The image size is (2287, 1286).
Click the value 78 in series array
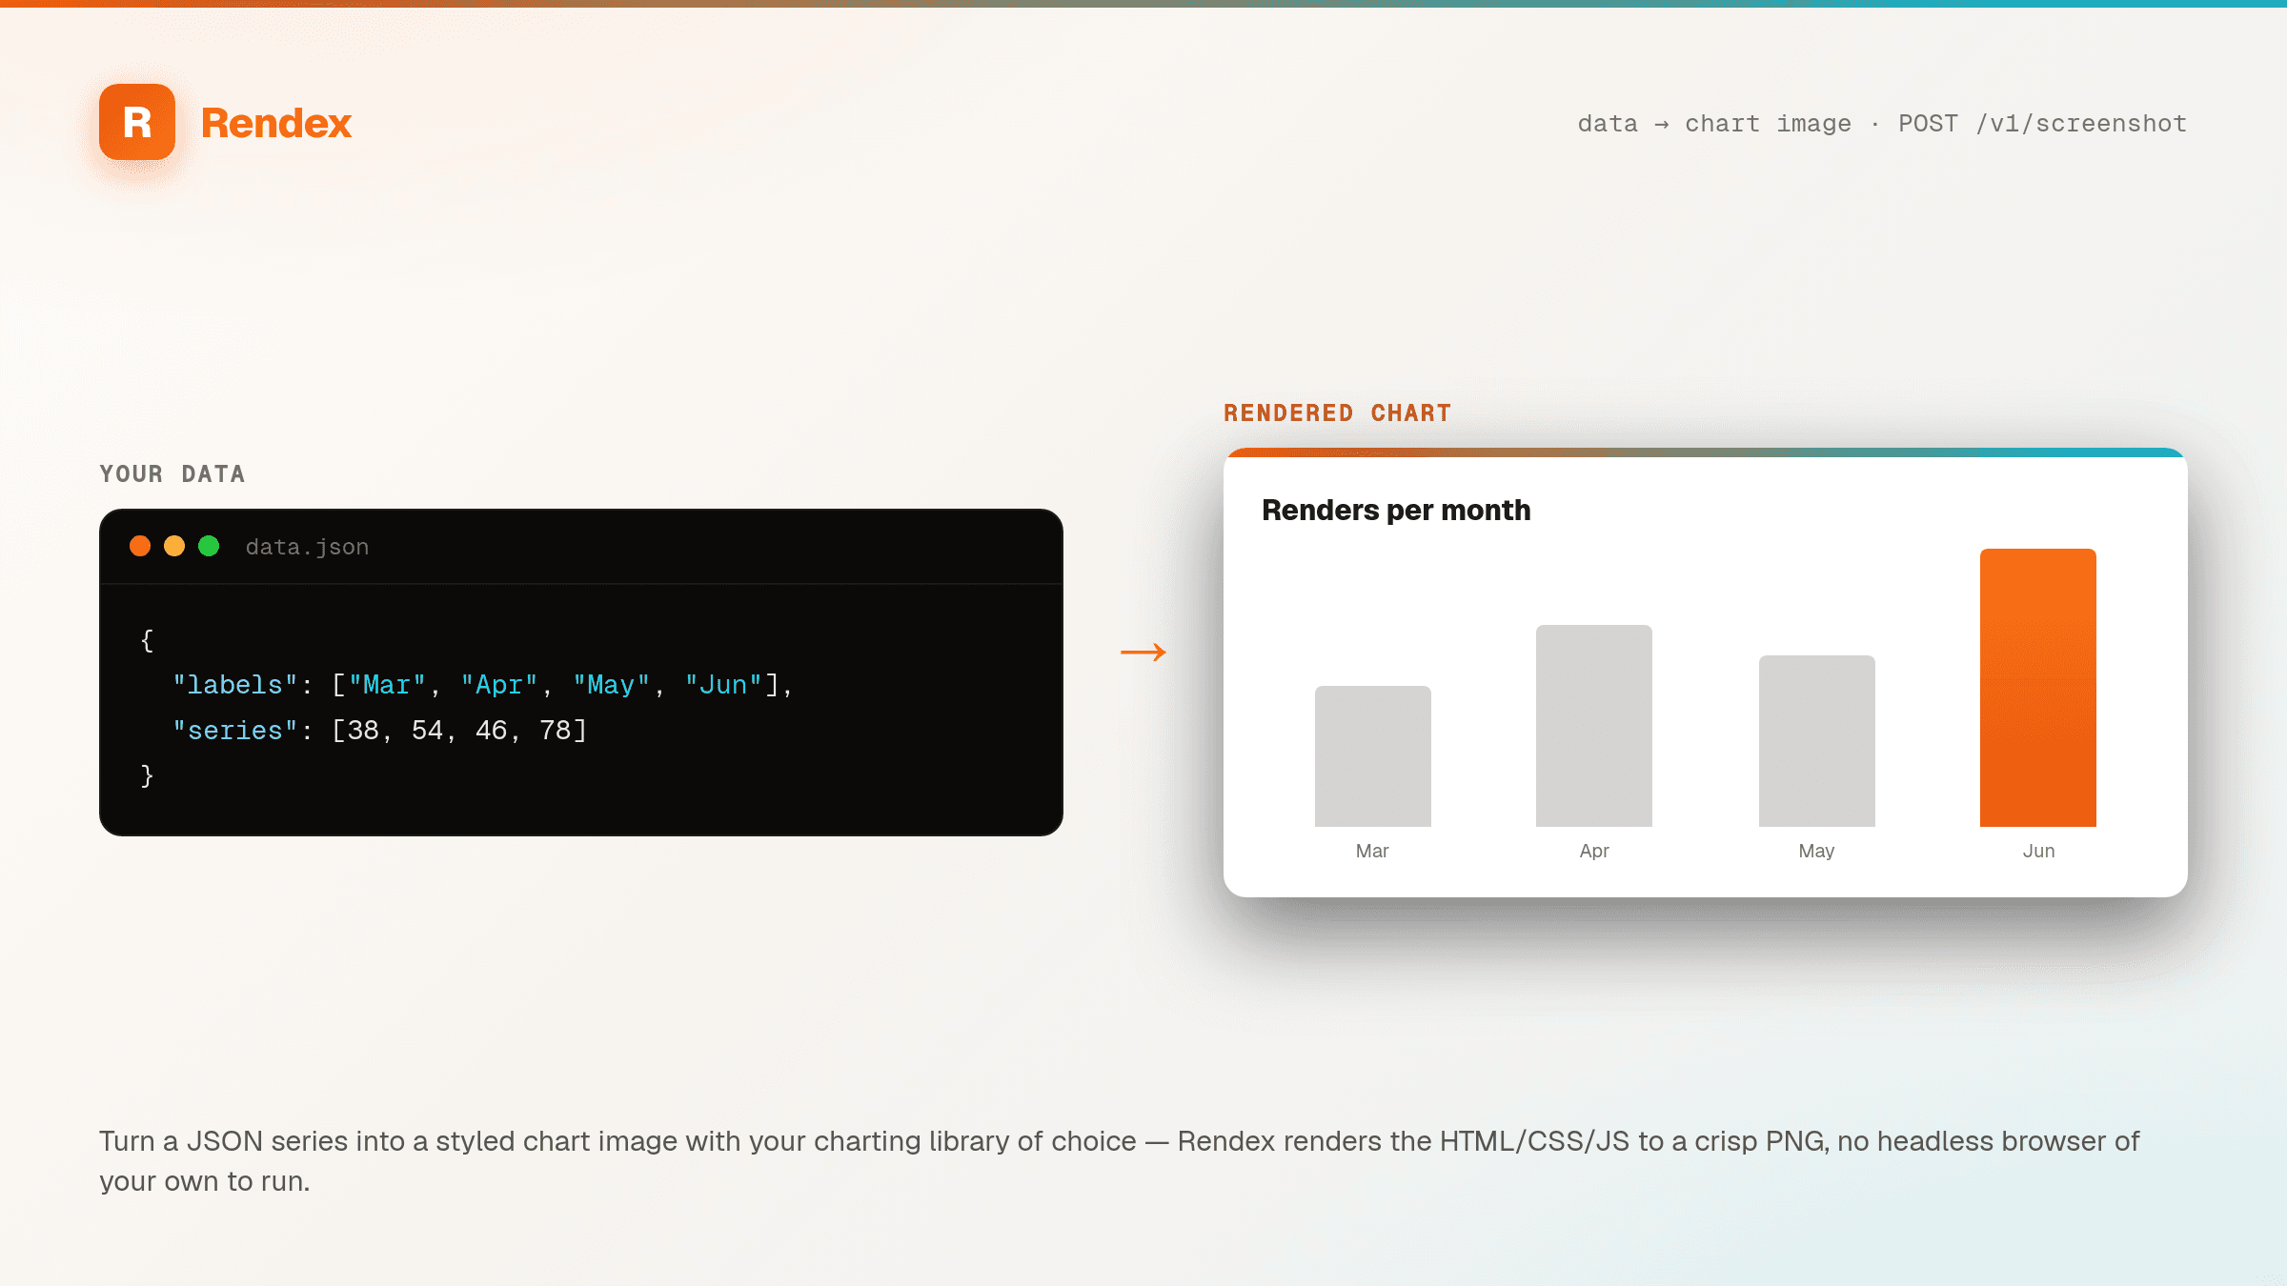555,731
